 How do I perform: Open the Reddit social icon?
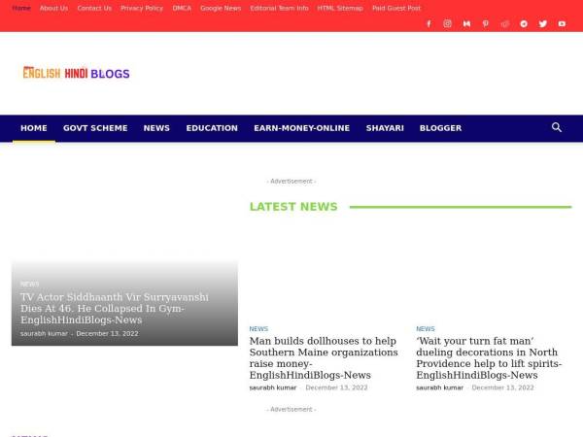(x=504, y=23)
